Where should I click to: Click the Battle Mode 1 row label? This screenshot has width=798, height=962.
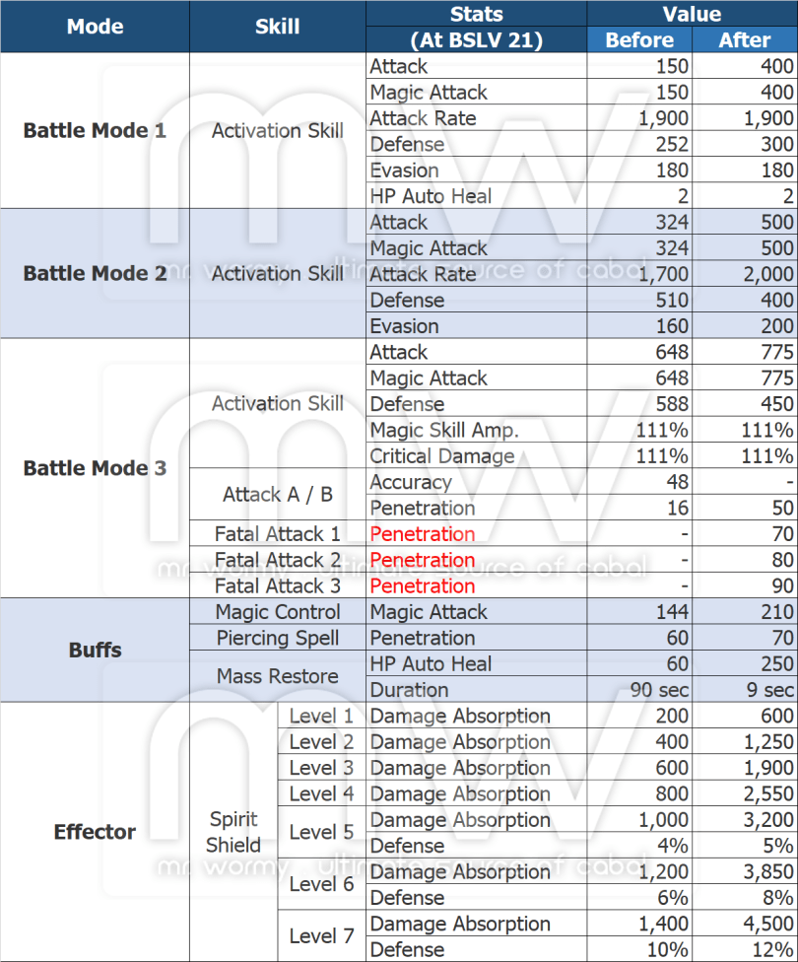pyautogui.click(x=95, y=131)
